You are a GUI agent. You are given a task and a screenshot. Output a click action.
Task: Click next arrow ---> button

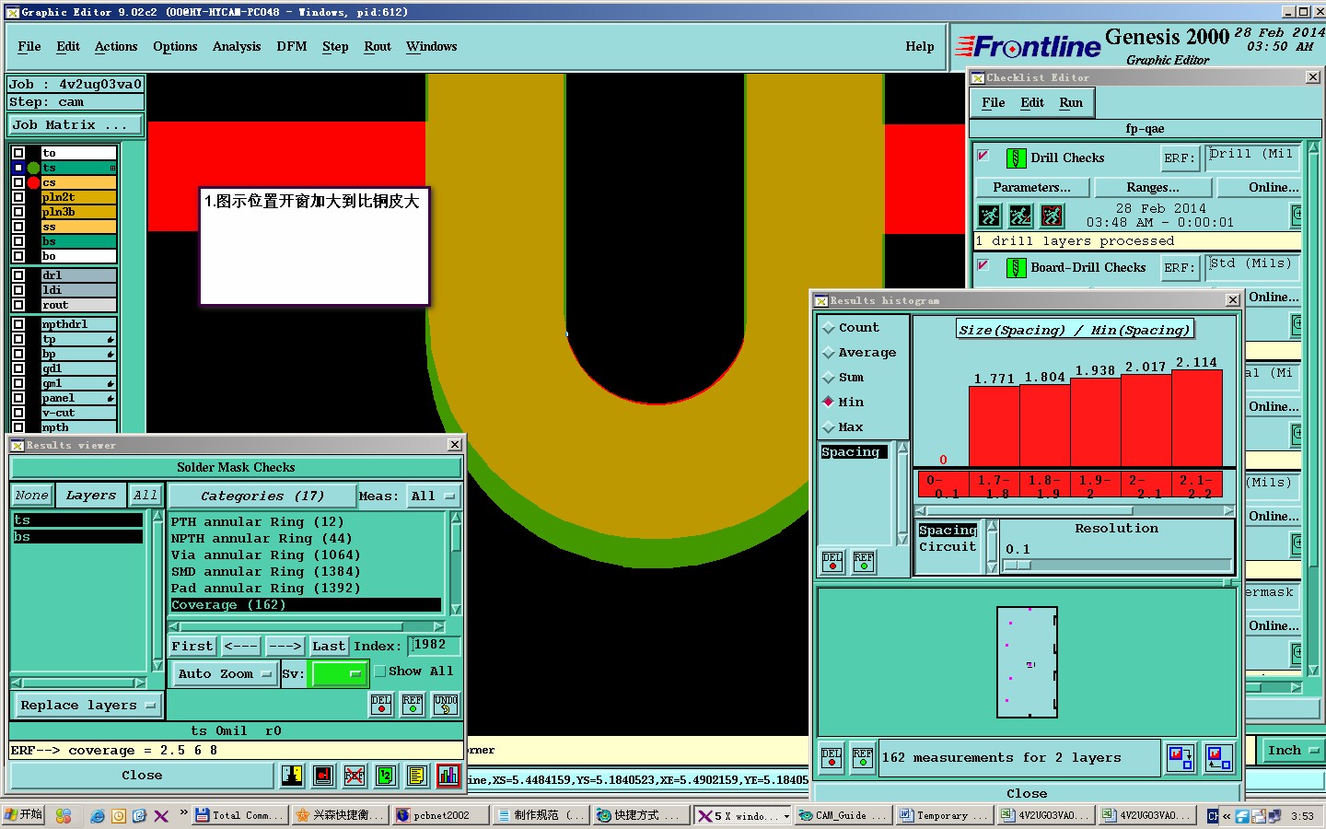coord(285,647)
